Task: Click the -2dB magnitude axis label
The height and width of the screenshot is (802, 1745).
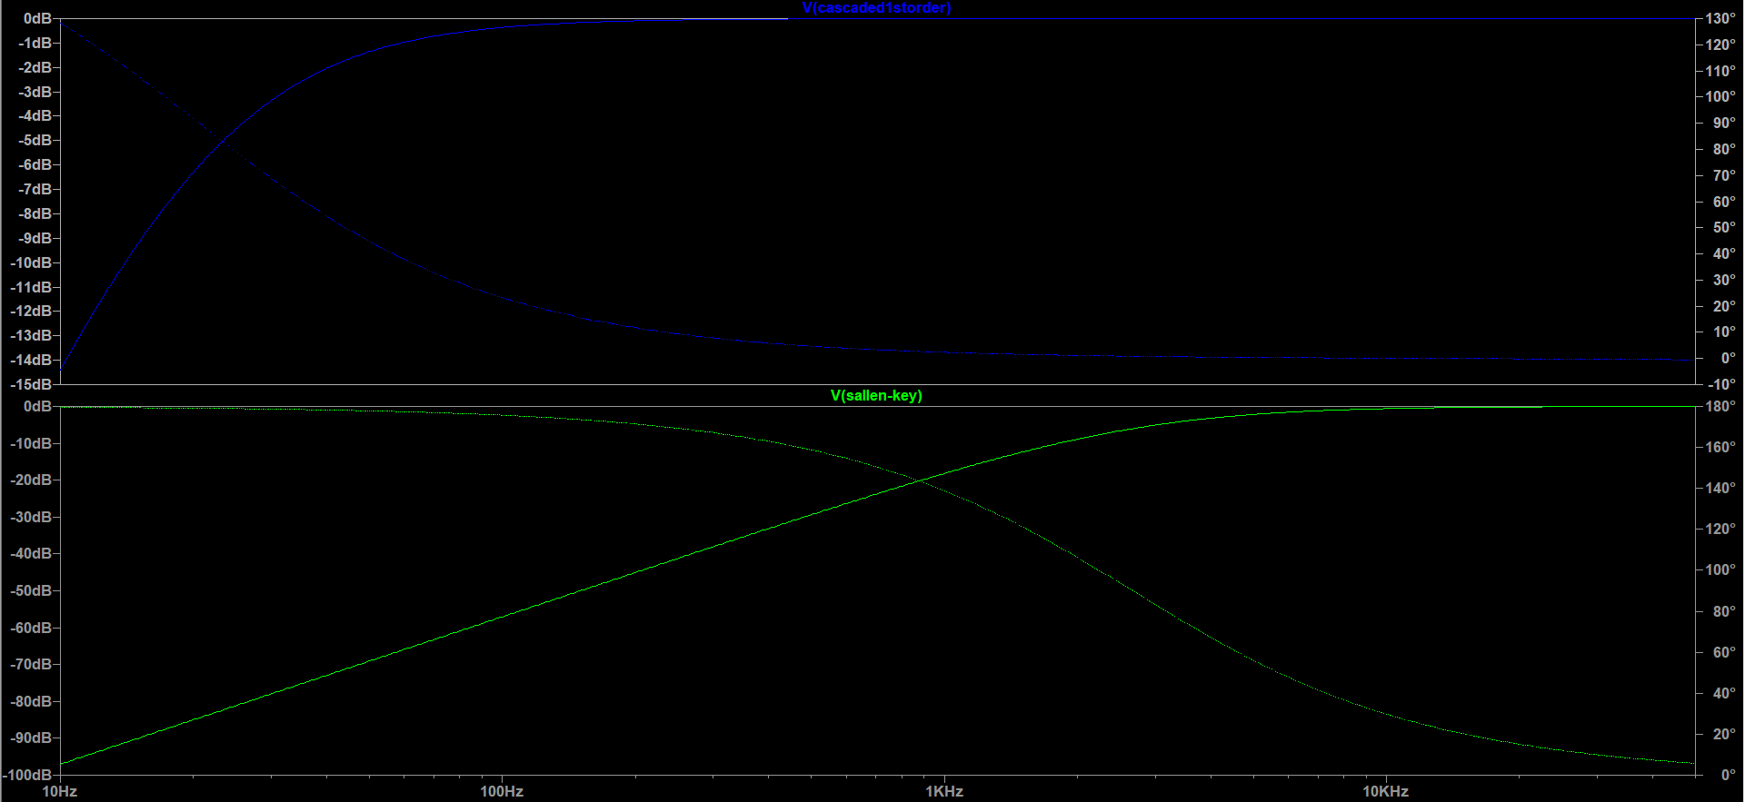Action: click(x=35, y=67)
